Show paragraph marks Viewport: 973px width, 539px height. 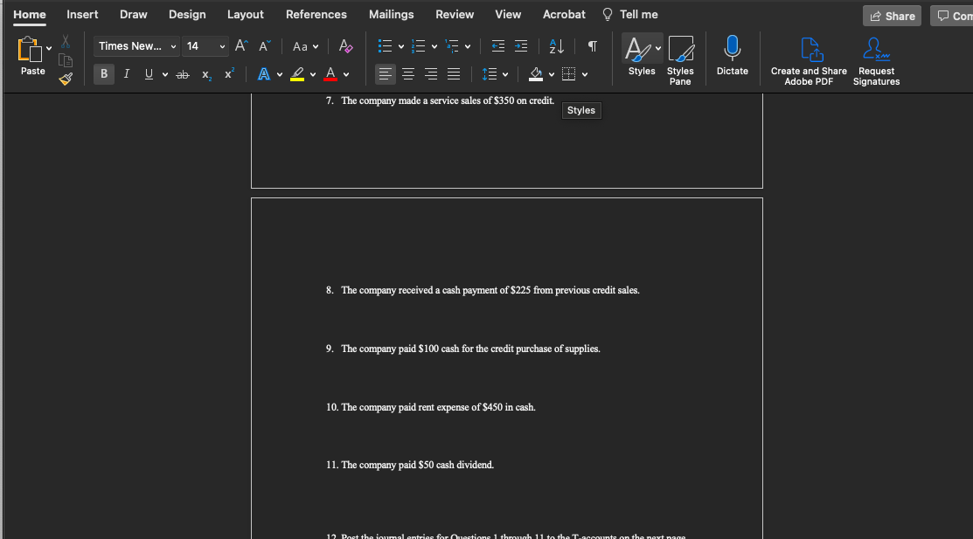tap(592, 45)
